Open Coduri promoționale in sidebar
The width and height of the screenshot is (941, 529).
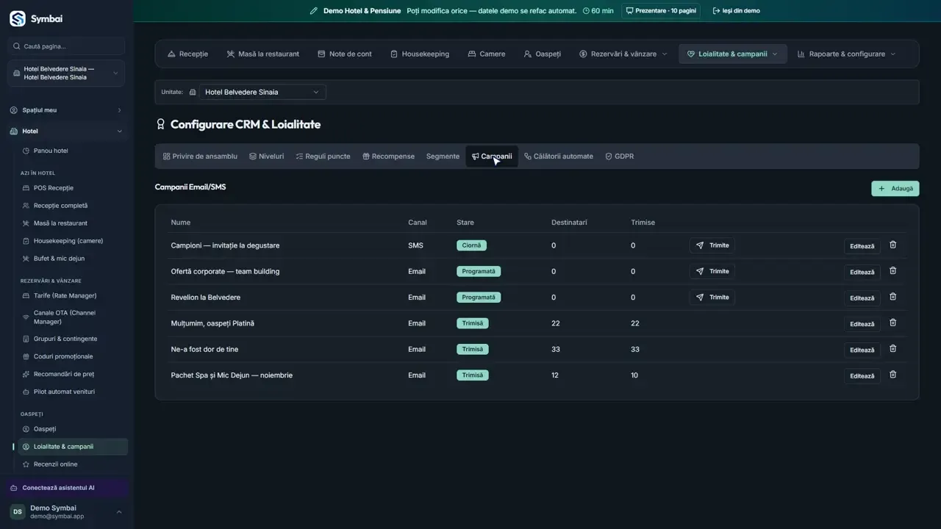coord(72,356)
